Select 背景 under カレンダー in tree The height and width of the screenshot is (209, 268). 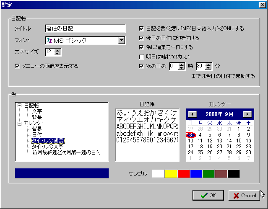click(37, 129)
